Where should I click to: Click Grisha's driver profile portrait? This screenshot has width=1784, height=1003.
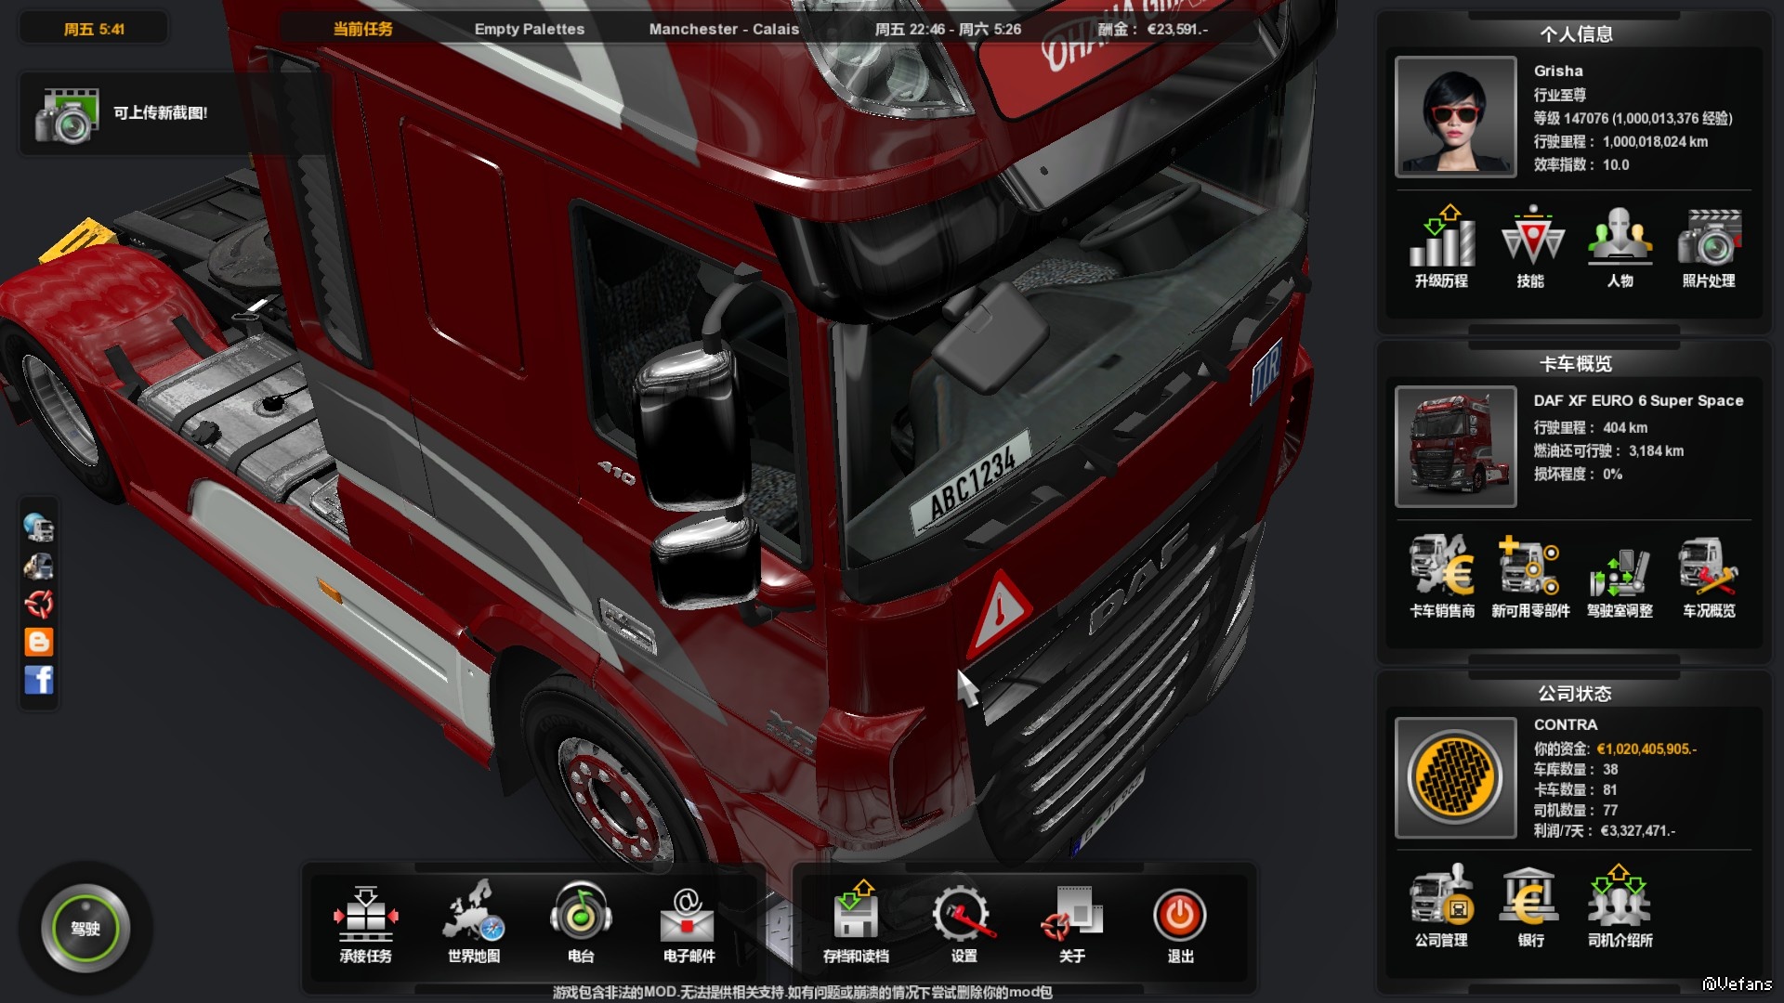pyautogui.click(x=1455, y=116)
